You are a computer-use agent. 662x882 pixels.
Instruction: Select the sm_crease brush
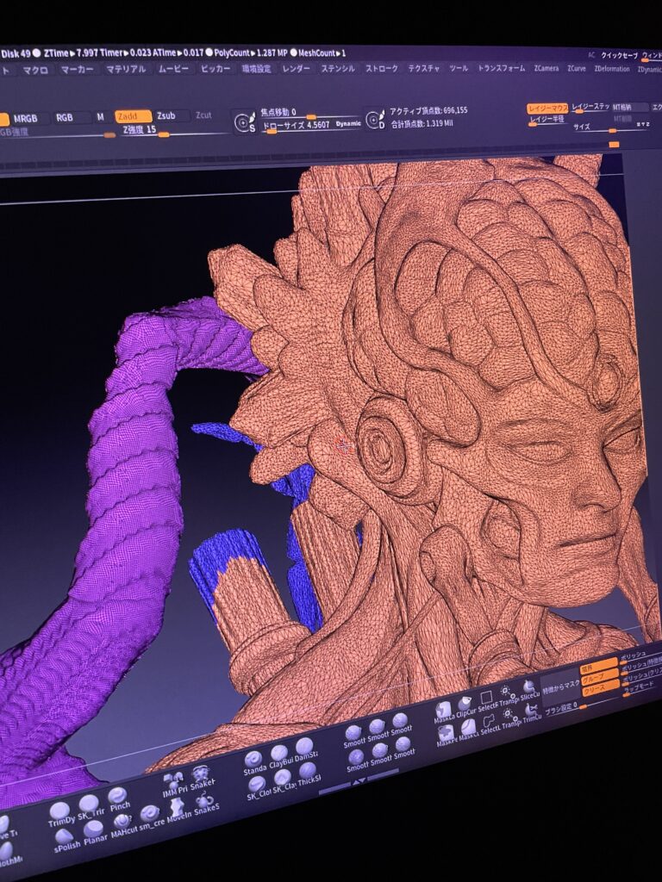click(151, 818)
